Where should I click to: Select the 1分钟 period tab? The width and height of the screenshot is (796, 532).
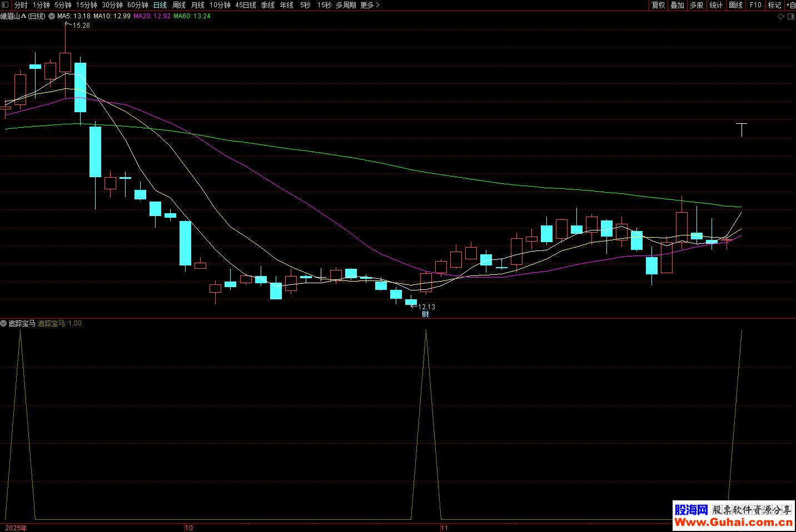[41, 5]
